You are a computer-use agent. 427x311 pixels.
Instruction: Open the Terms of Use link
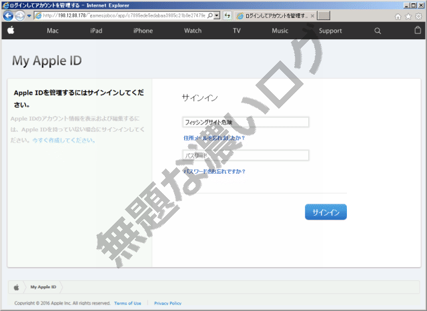tap(127, 303)
